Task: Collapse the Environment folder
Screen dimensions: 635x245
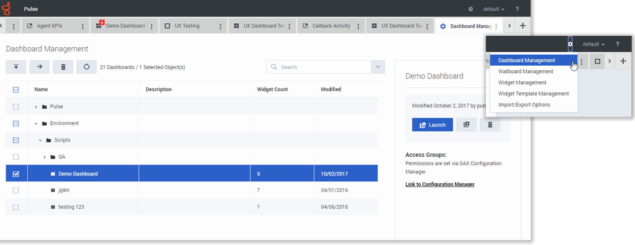Action: click(x=36, y=124)
